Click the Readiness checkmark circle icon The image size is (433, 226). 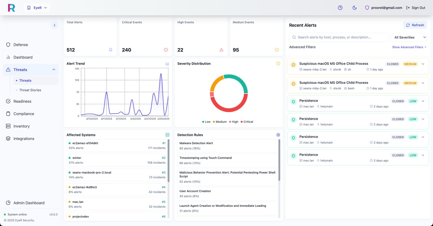click(8, 101)
